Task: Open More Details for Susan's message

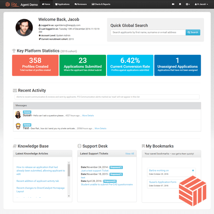Action: point(88,116)
